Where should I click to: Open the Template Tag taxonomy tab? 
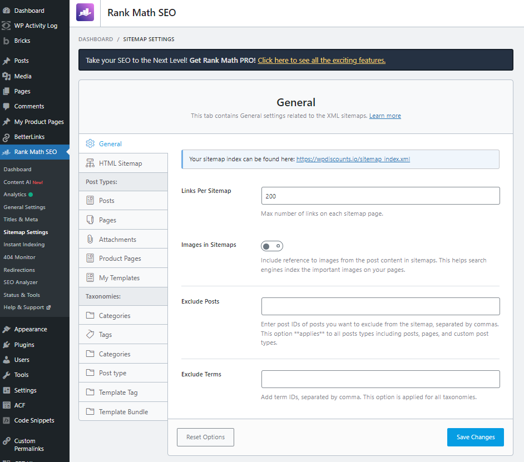point(123,392)
